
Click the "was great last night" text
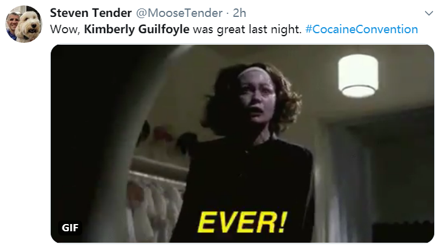tap(247, 30)
